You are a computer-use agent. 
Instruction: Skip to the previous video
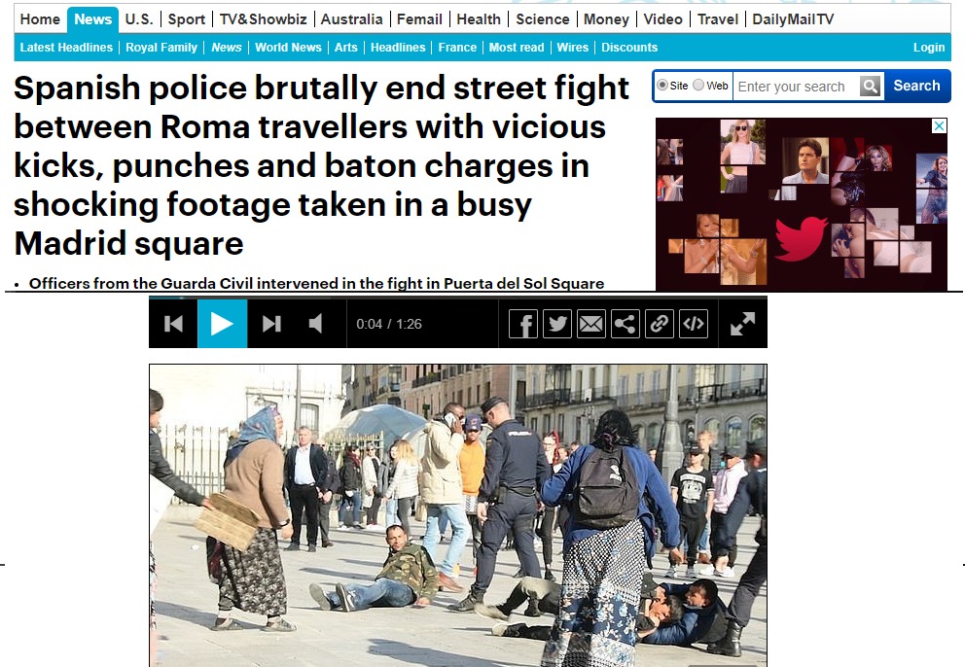[173, 324]
